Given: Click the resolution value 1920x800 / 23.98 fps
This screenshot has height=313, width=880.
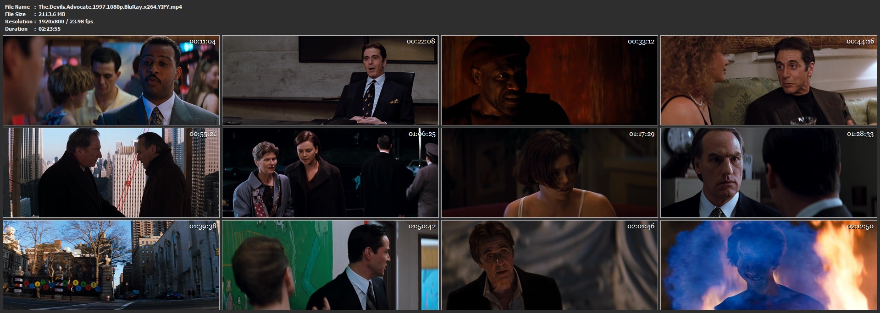Looking at the screenshot, I should (66, 22).
